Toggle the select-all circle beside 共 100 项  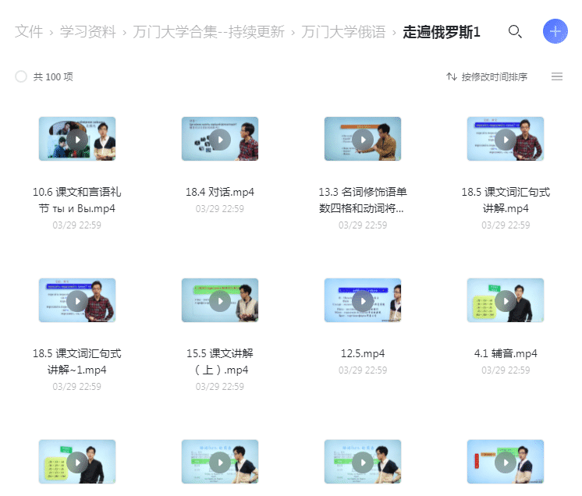pos(21,76)
